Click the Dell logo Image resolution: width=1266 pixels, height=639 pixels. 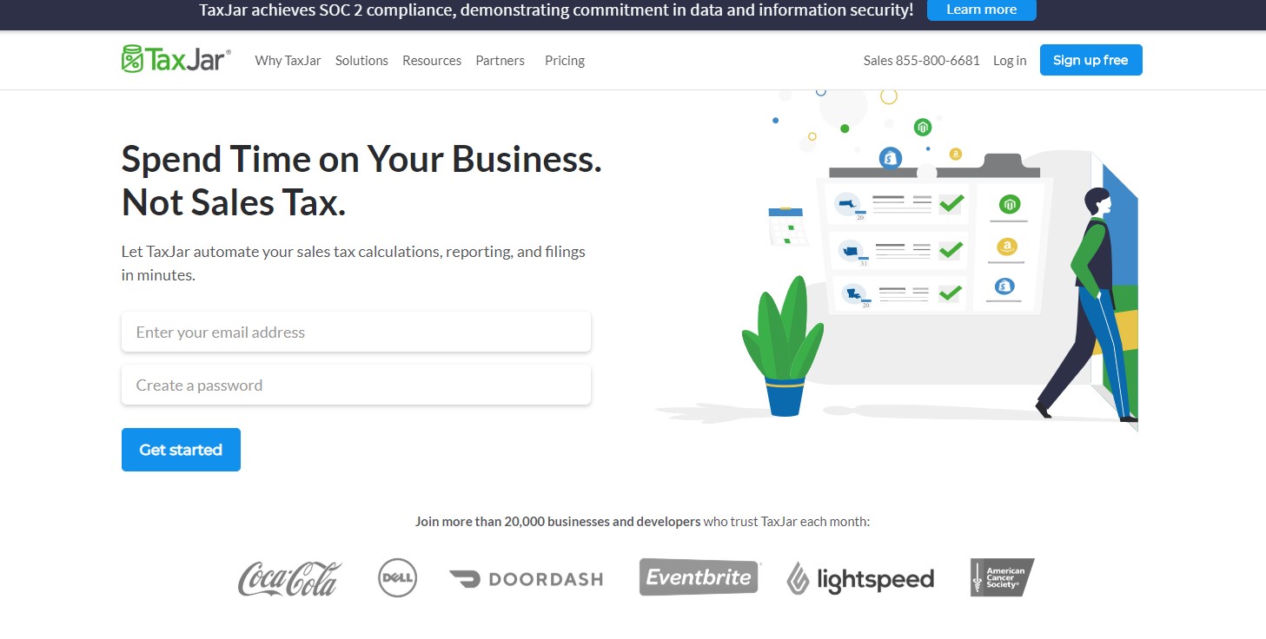point(398,578)
